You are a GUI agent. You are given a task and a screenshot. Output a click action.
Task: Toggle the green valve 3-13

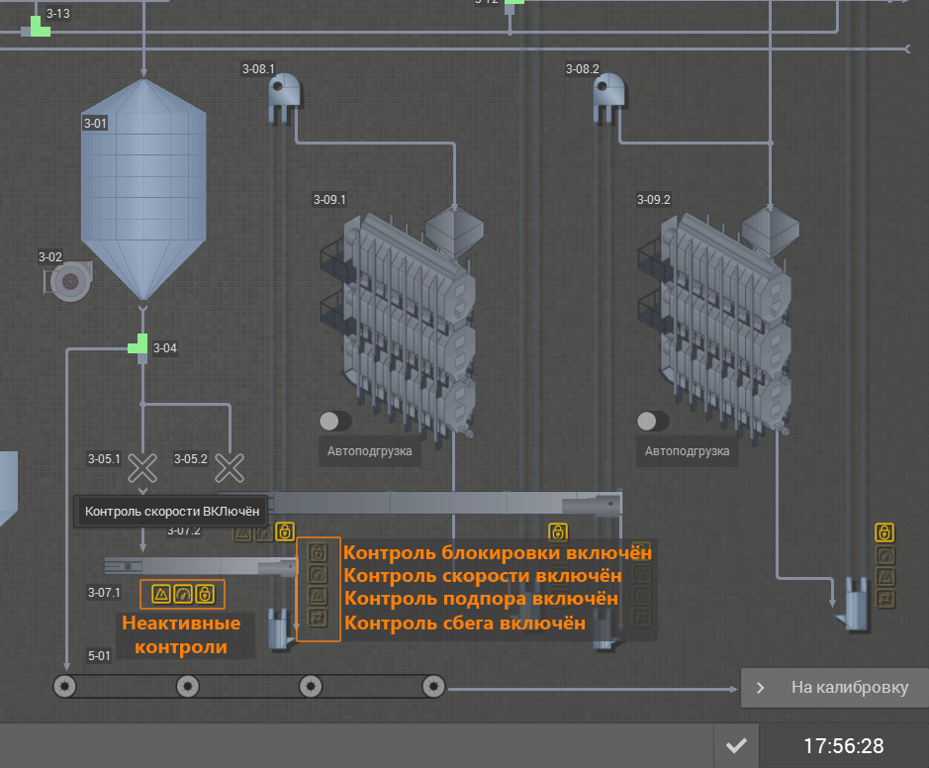(37, 27)
